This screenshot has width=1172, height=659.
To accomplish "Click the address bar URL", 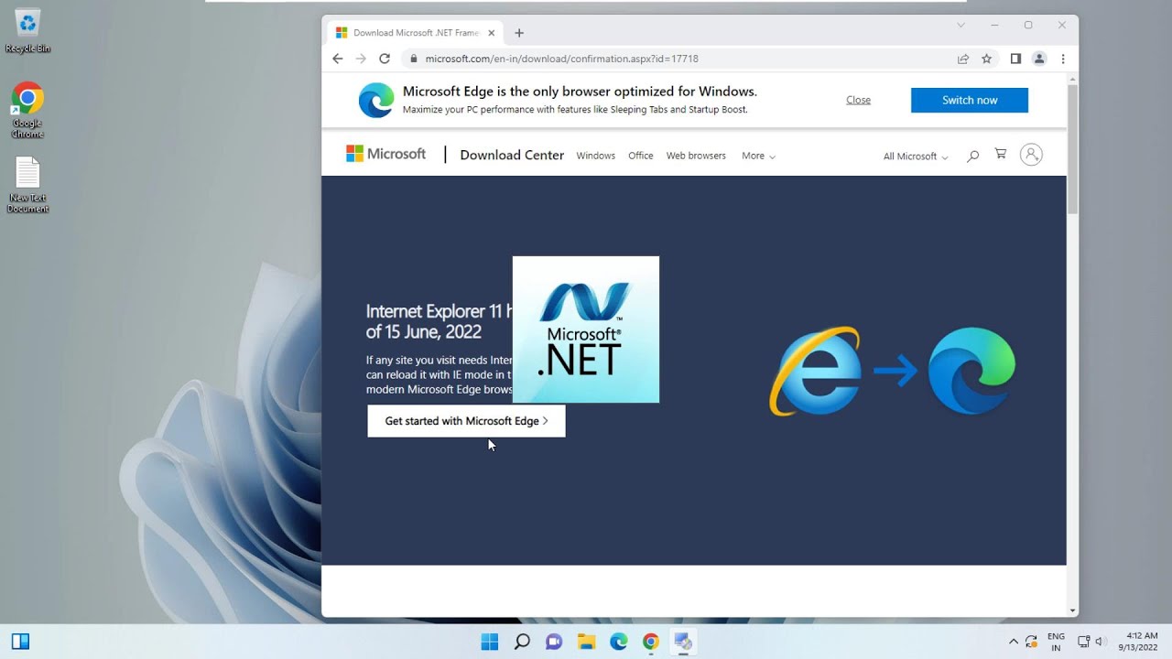I will coord(561,59).
